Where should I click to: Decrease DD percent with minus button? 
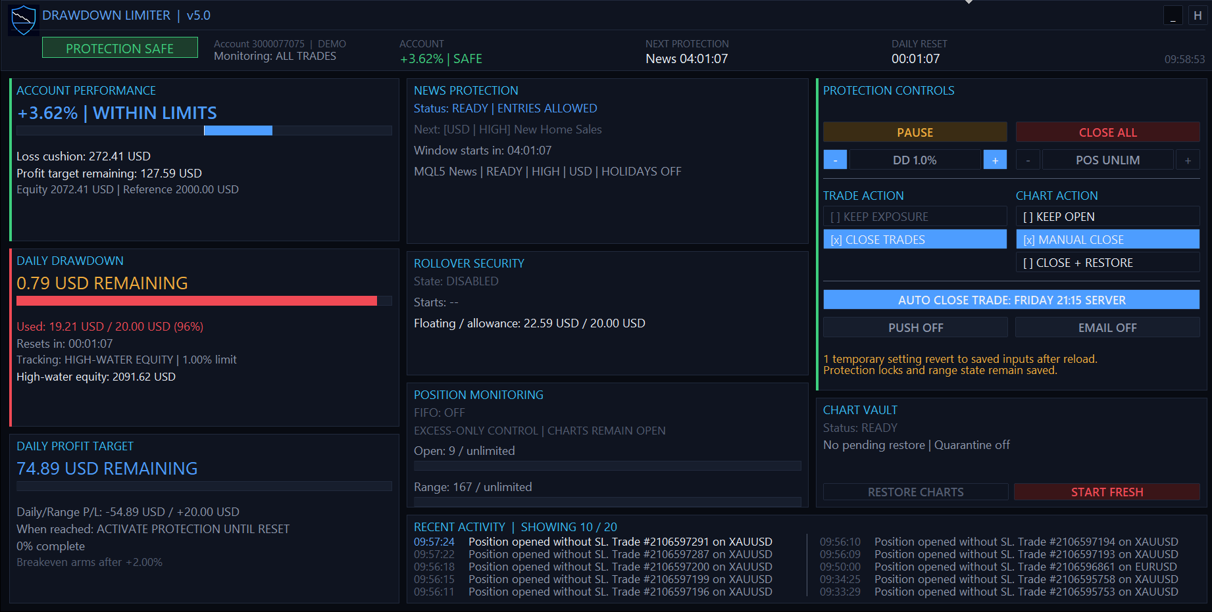(x=835, y=160)
